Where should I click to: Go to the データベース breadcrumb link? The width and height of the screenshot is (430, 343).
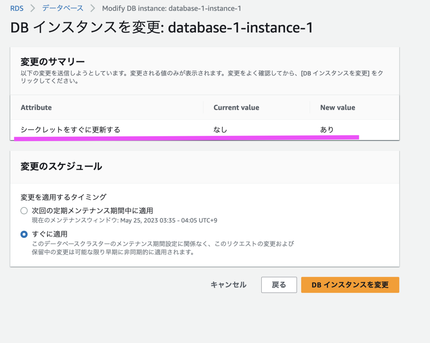click(63, 8)
